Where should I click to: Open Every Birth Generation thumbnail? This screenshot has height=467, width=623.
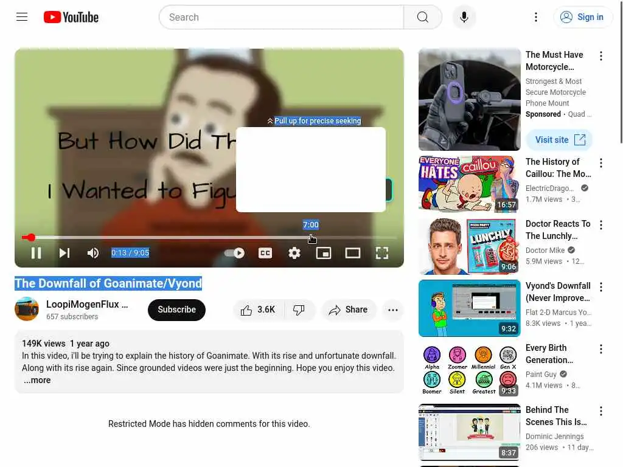(469, 370)
